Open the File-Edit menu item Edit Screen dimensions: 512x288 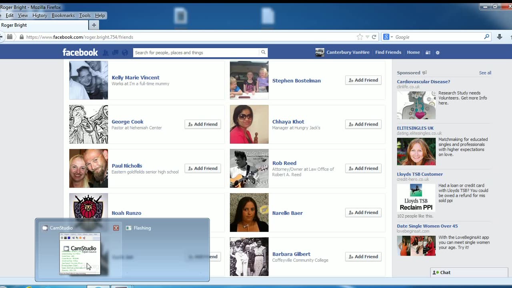pyautogui.click(x=10, y=16)
